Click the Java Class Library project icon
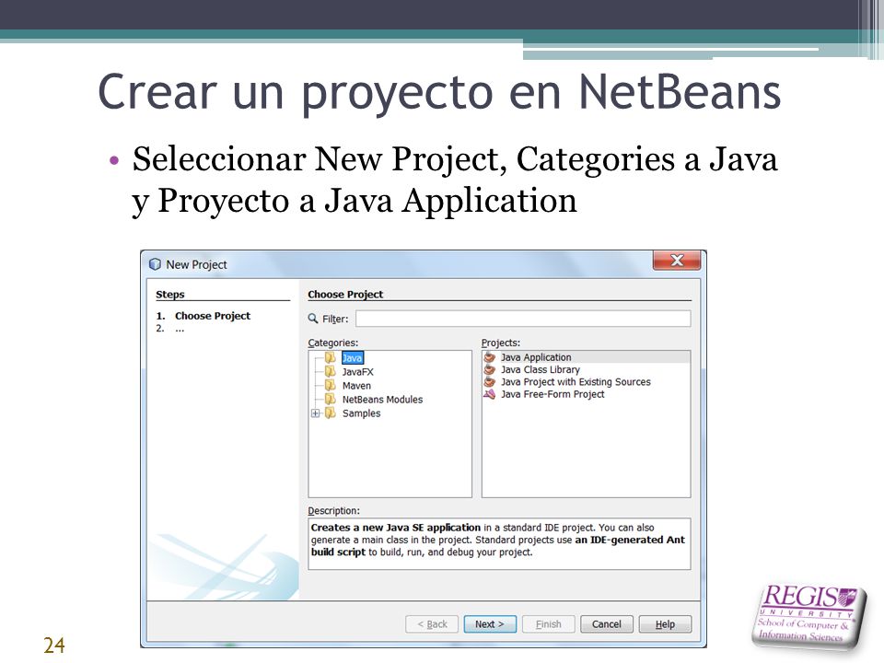884x663 pixels. click(x=490, y=369)
